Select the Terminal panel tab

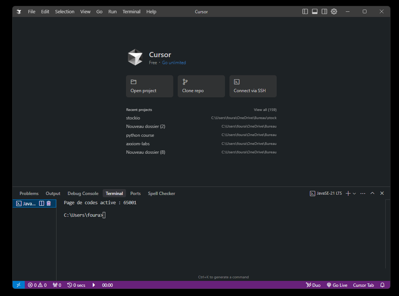point(114,194)
